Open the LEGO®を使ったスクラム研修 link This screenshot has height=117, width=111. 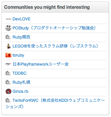[x=55, y=46]
